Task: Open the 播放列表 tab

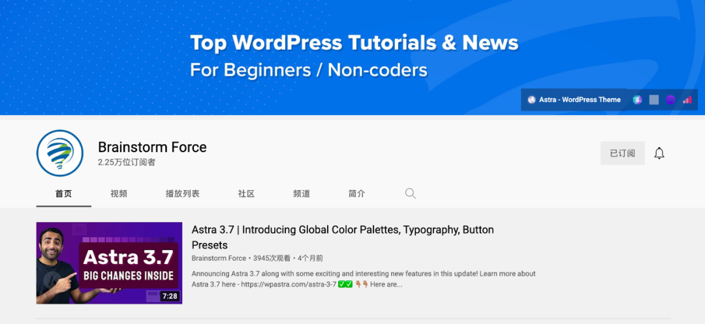Action: [x=183, y=194]
